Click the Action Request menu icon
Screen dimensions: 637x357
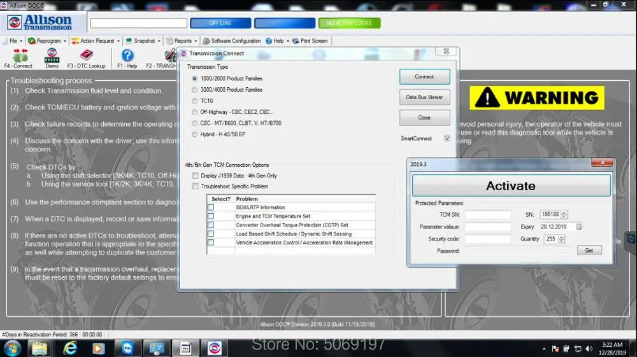click(75, 41)
